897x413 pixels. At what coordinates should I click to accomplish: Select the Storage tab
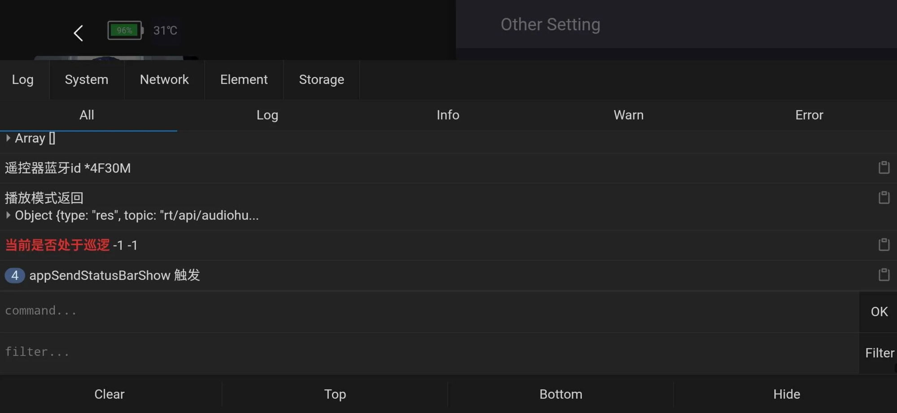[x=321, y=80]
